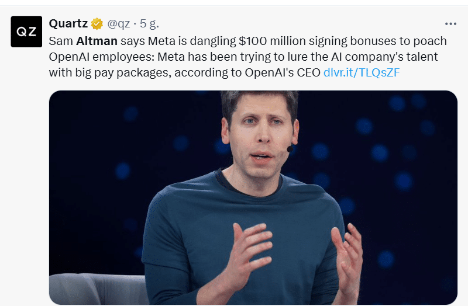This screenshot has height=306, width=468.
Task: Click the word 'Sam' starting the tweet
Action: 61,41
